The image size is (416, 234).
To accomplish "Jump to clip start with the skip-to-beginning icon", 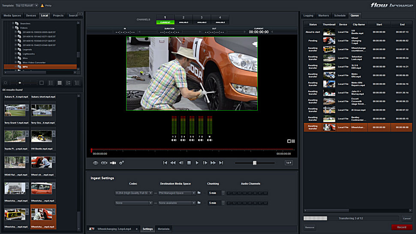I will point(165,163).
